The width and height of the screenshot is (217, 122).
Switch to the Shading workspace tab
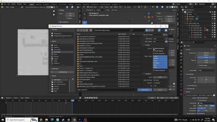[x=71, y=4]
